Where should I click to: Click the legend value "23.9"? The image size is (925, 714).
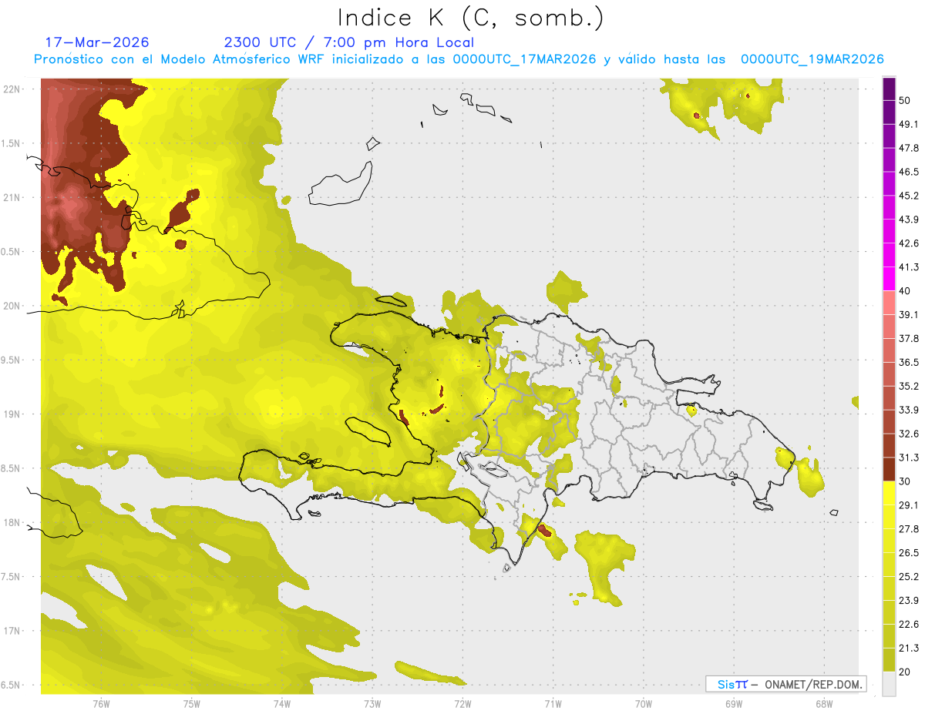click(x=909, y=601)
